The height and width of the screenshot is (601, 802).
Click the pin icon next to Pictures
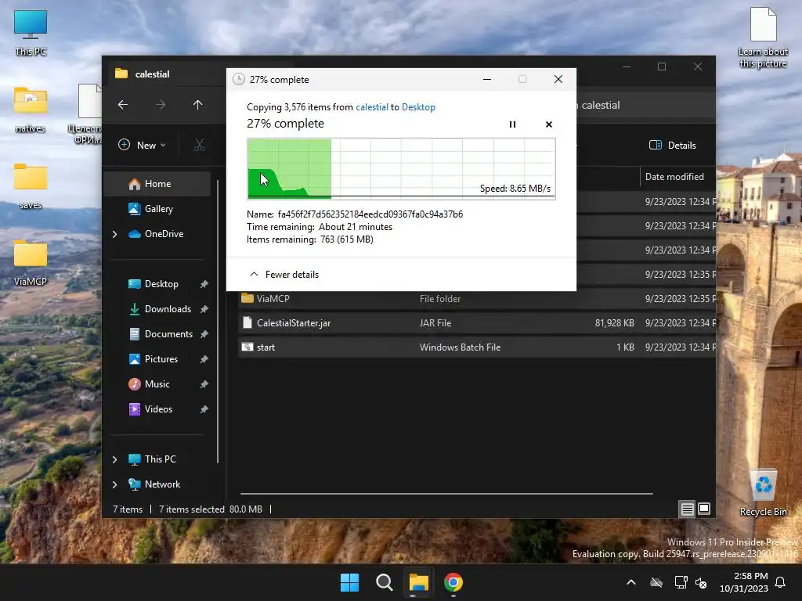click(204, 359)
